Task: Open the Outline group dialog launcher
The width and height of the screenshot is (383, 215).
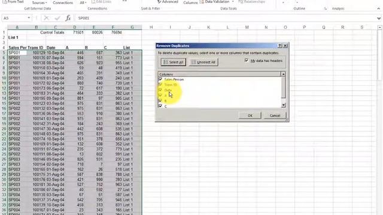Action: pos(325,8)
